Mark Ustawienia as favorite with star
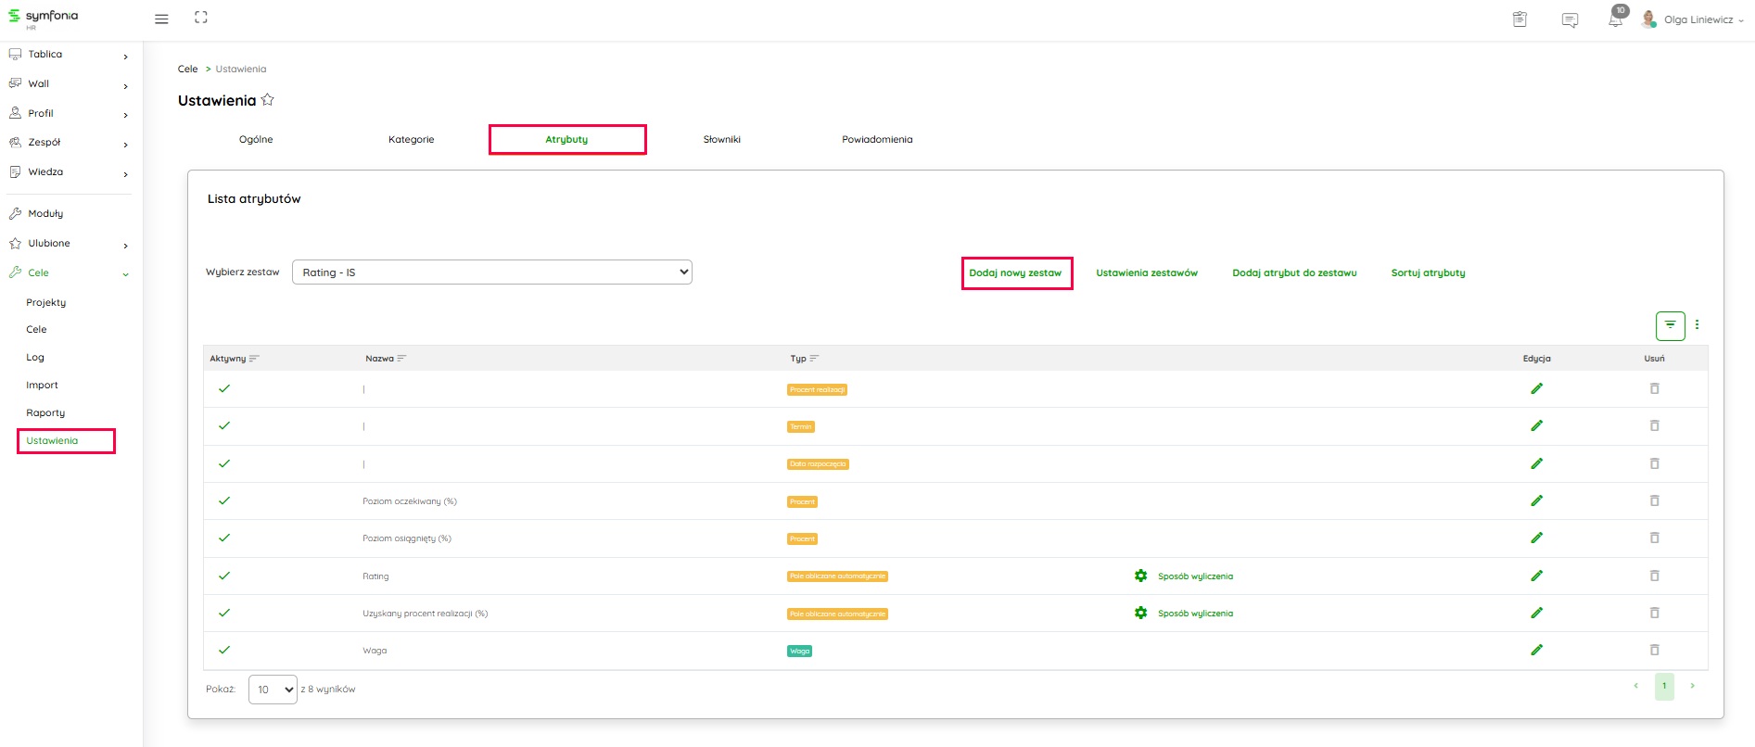 [268, 100]
